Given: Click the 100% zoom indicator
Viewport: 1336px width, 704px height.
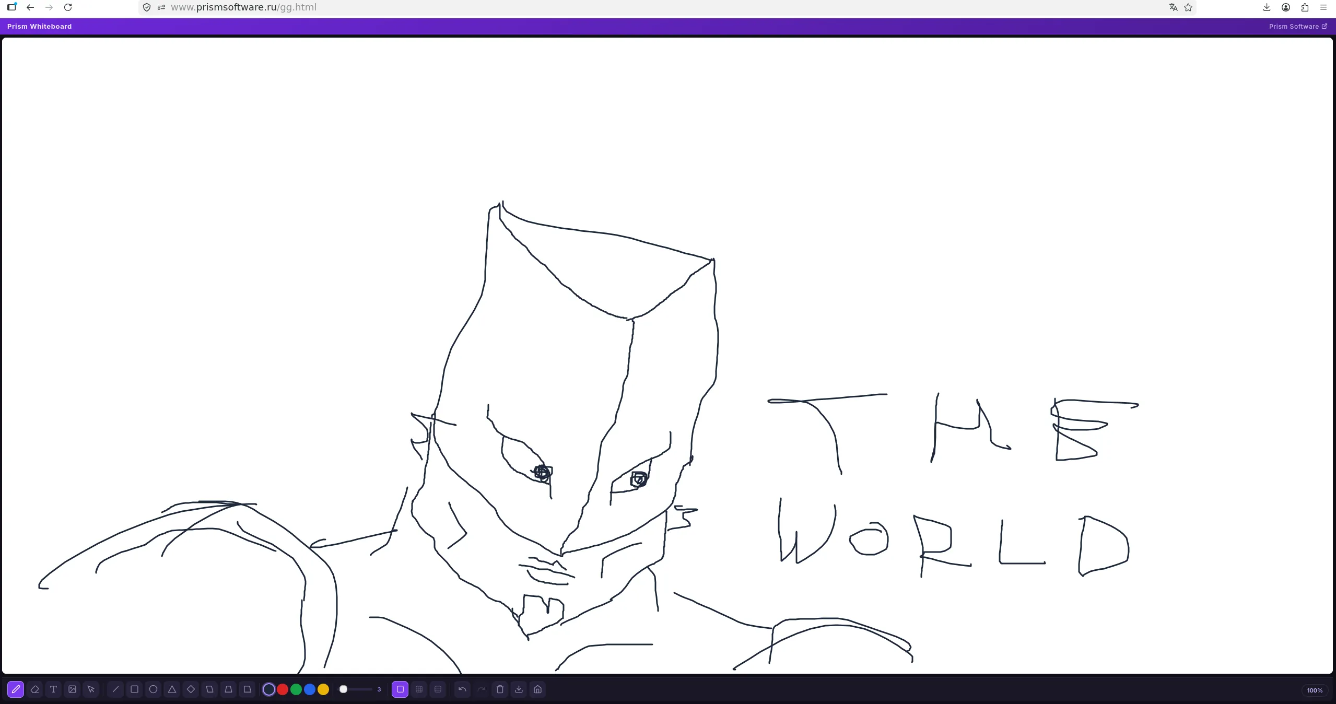Looking at the screenshot, I should pos(1315,690).
